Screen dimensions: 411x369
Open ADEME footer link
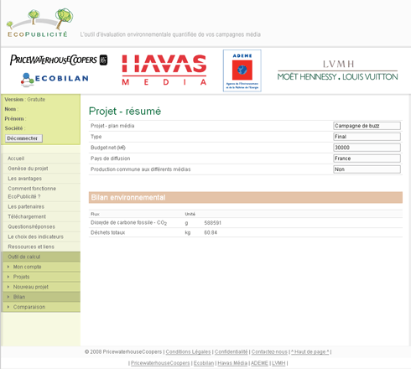click(259, 363)
